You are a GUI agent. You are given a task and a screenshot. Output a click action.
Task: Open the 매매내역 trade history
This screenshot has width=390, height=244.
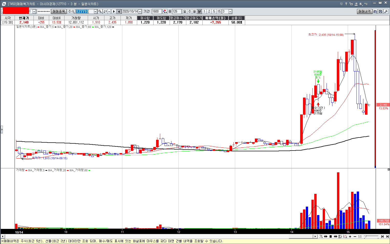point(365,12)
